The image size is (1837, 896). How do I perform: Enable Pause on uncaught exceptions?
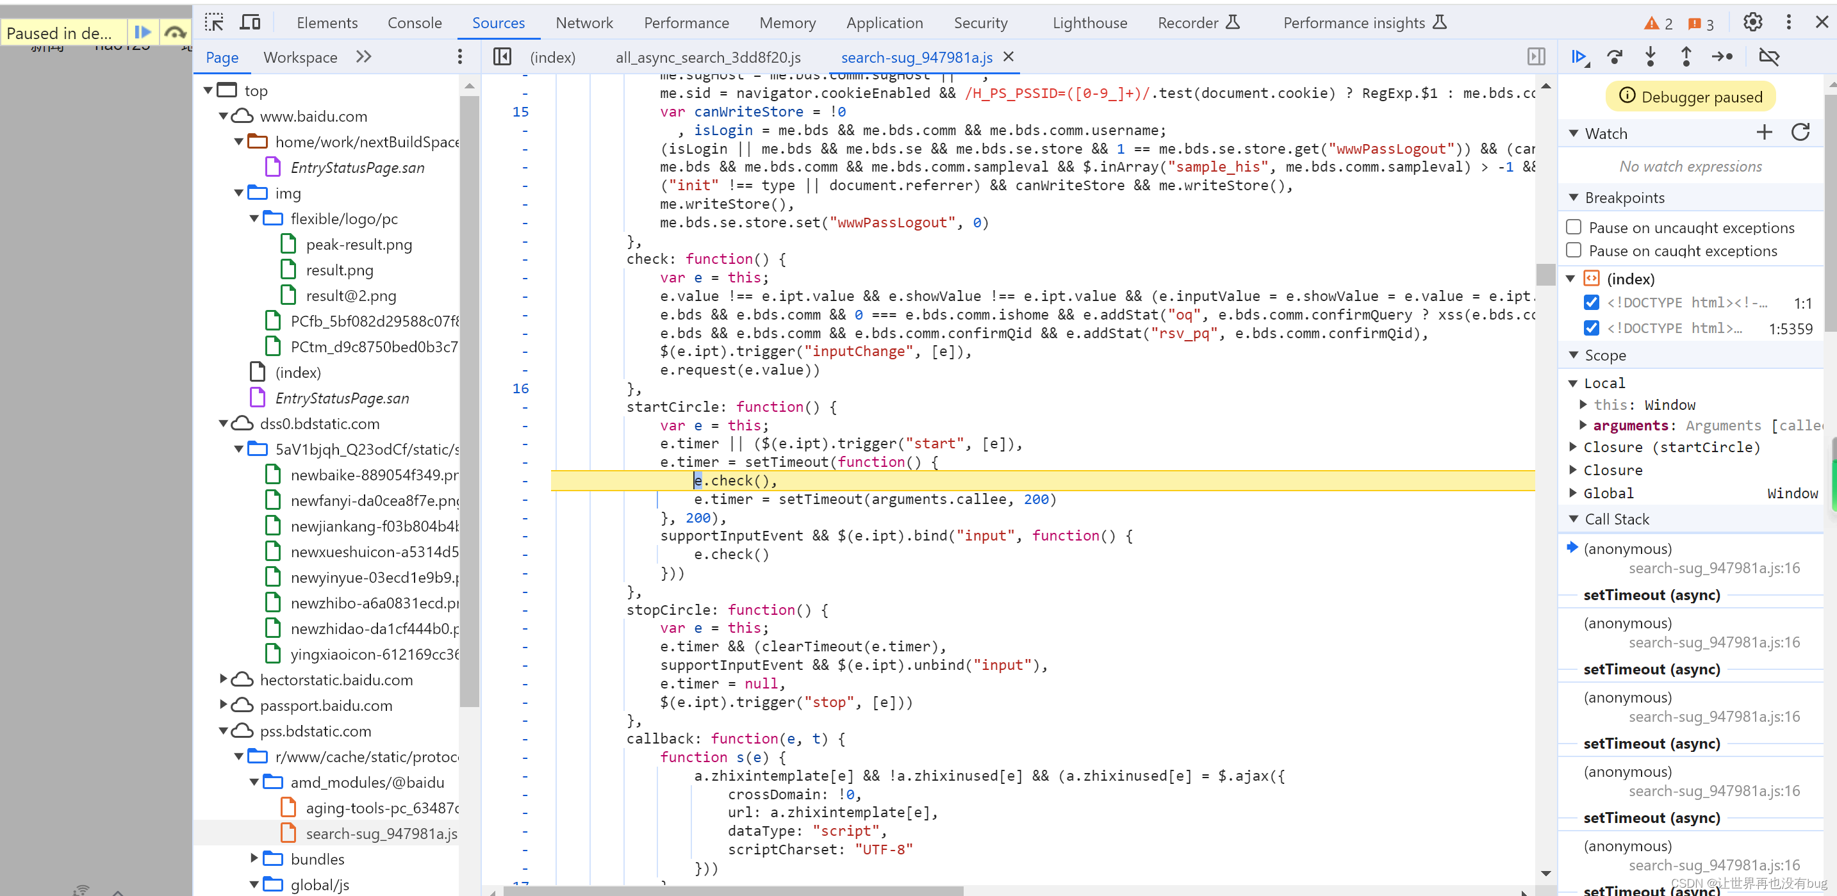1573,227
